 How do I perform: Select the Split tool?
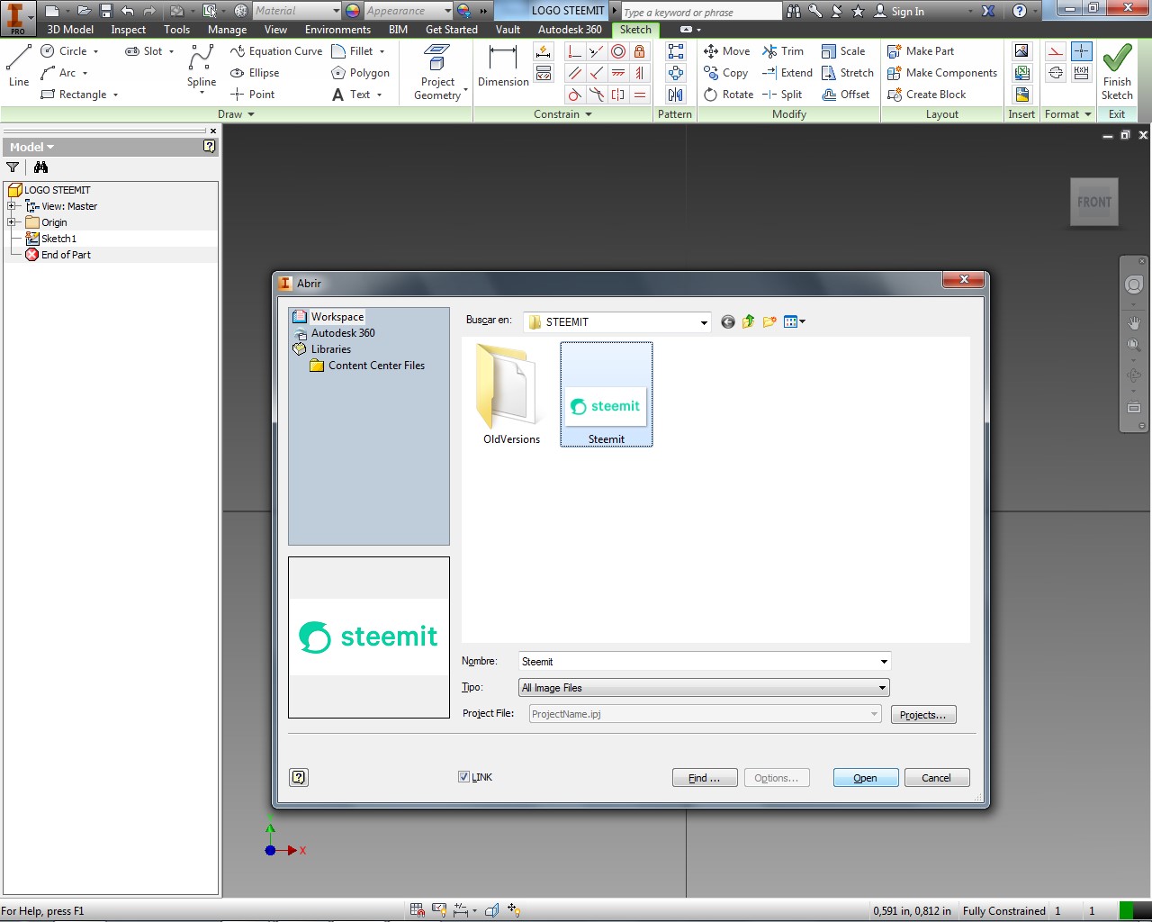click(x=782, y=95)
